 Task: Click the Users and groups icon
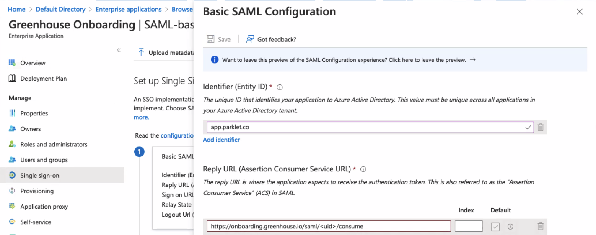pyautogui.click(x=12, y=160)
